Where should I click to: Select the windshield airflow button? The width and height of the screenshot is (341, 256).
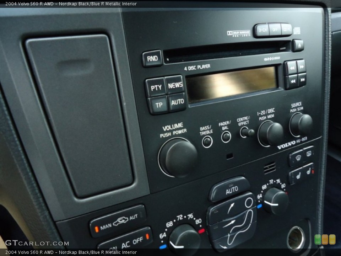click(232, 207)
